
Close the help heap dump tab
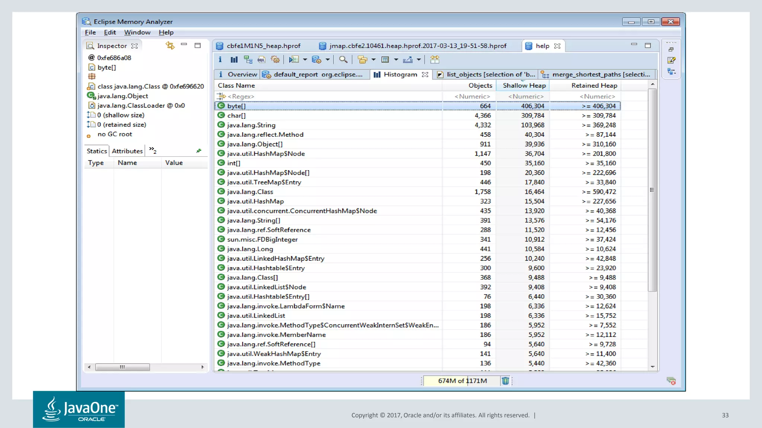(x=557, y=46)
